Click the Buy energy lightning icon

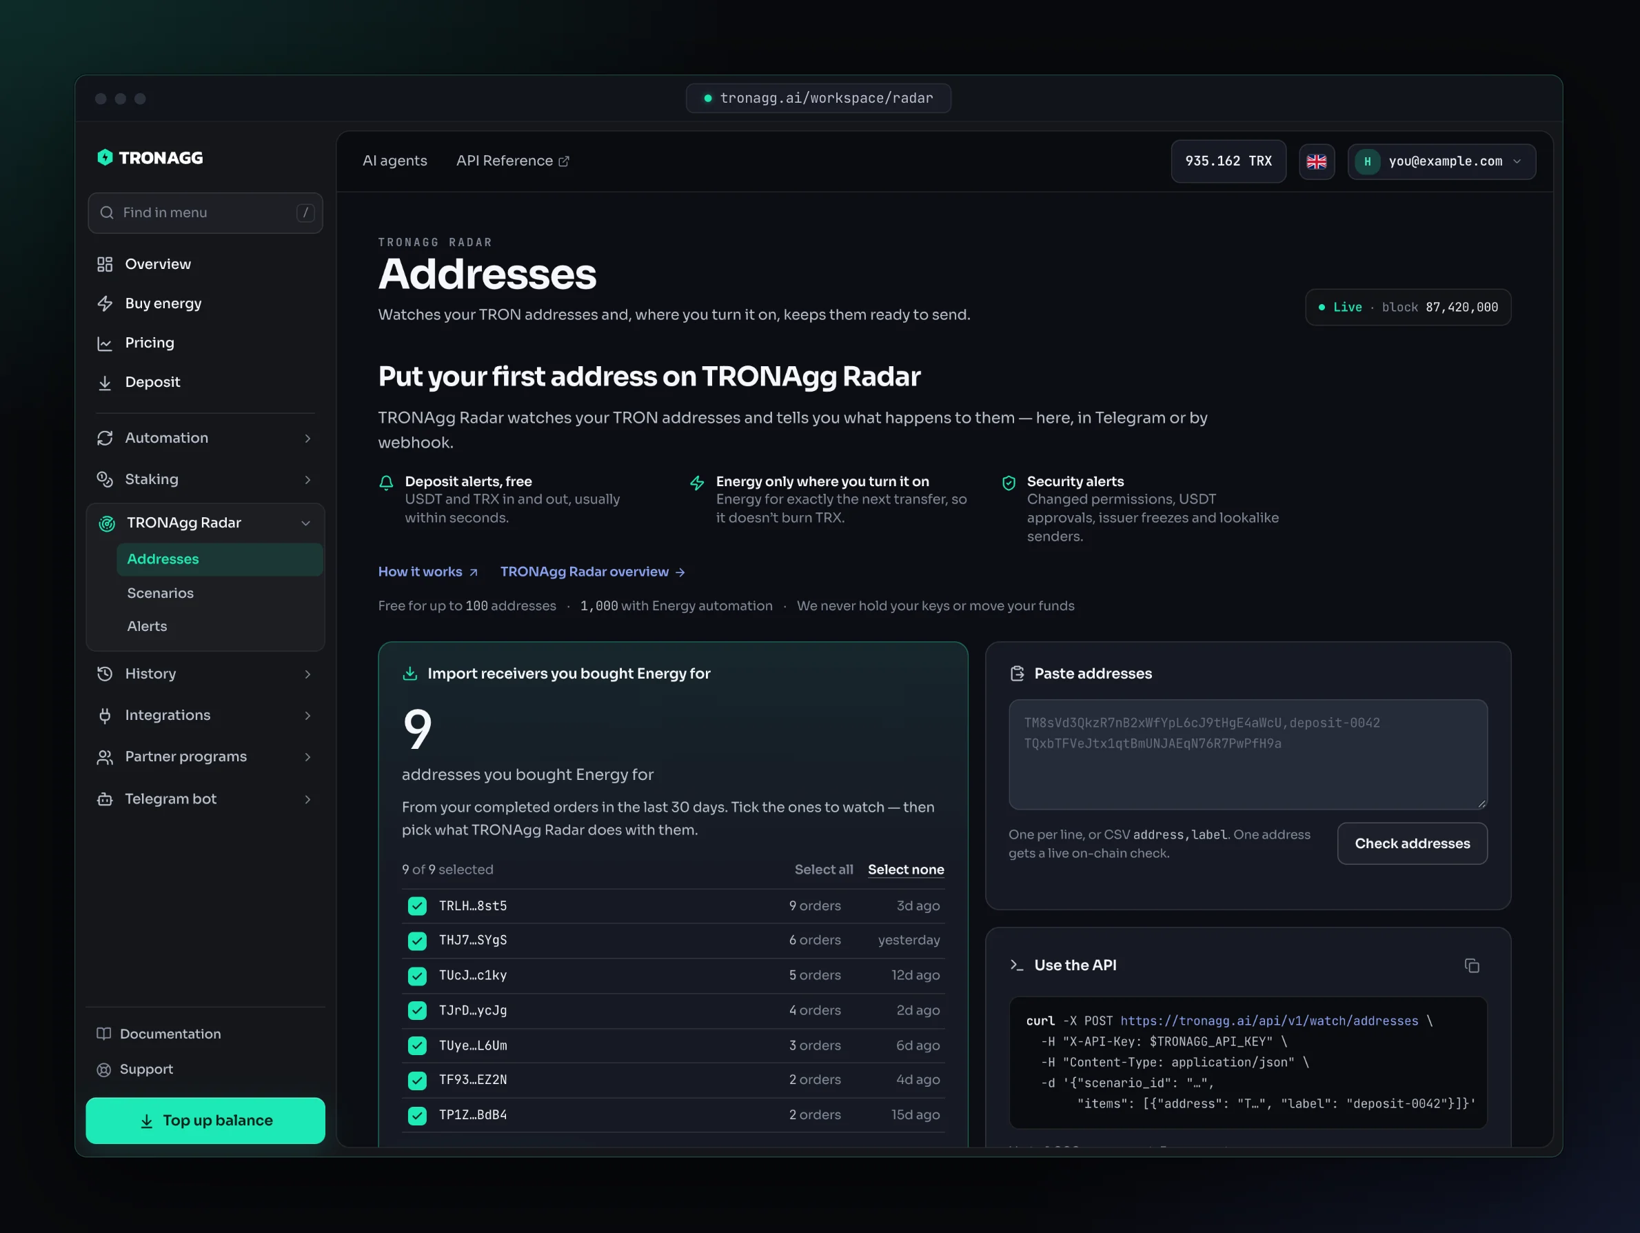pyautogui.click(x=105, y=303)
